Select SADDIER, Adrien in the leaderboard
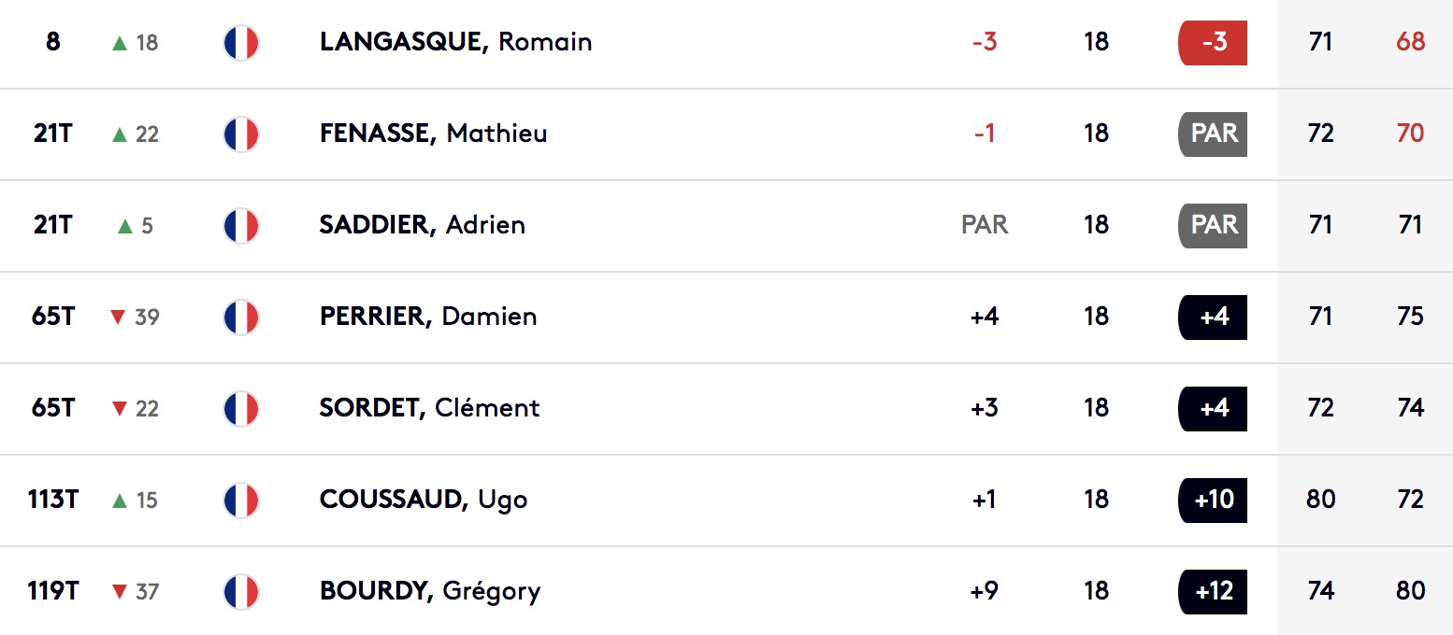 point(423,226)
